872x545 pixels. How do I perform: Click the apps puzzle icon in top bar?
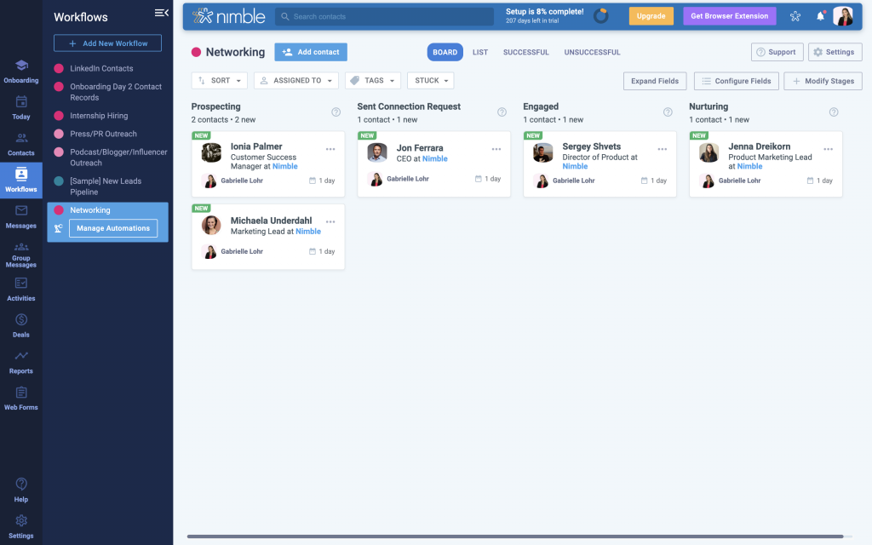tap(795, 15)
